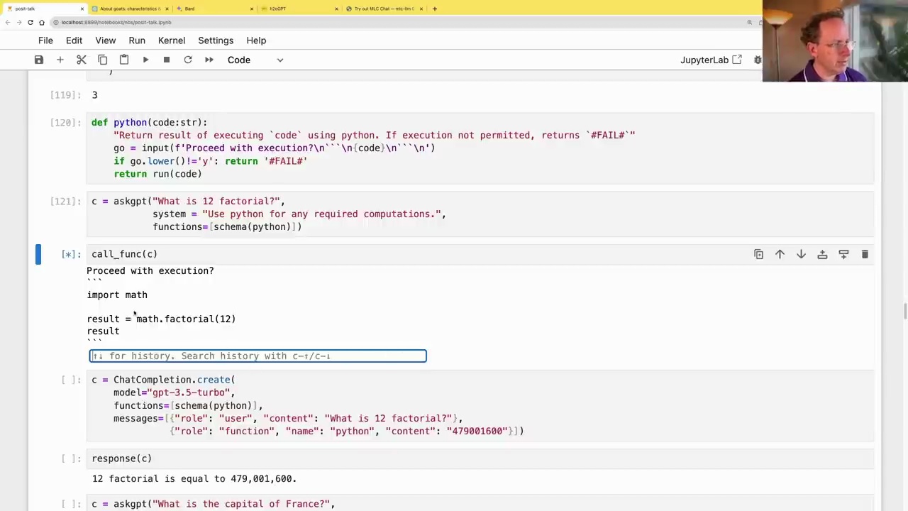Move the call_func cell up
This screenshot has width=908, height=511.
coord(780,254)
